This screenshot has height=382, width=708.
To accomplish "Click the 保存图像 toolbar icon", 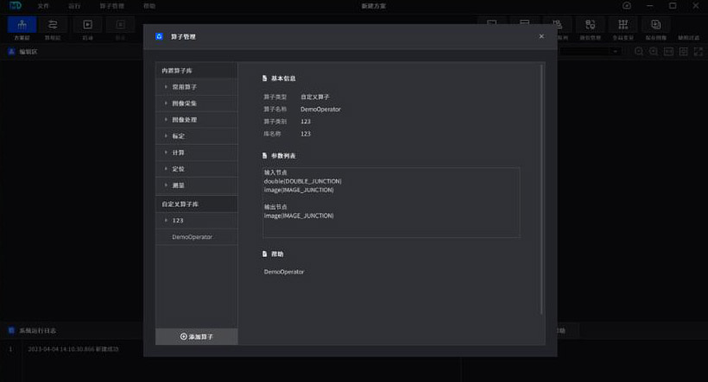I will click(x=656, y=24).
